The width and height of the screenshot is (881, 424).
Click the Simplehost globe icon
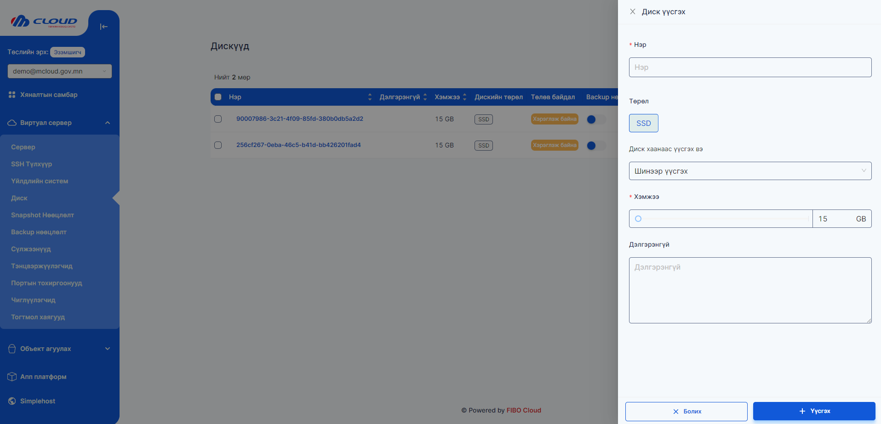[12, 401]
